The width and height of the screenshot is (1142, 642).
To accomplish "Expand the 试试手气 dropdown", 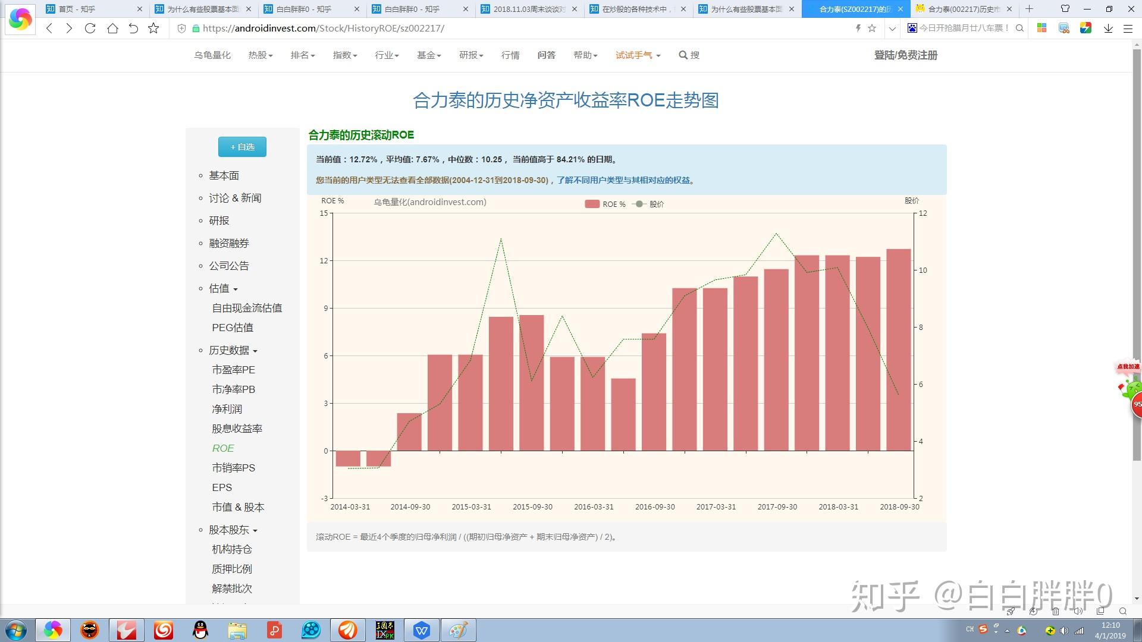I will point(638,55).
